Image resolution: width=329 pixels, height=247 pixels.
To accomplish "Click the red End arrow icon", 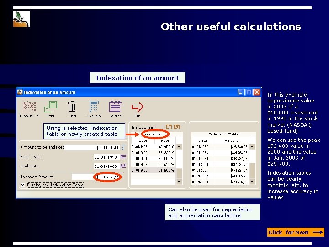I will 138,107.
